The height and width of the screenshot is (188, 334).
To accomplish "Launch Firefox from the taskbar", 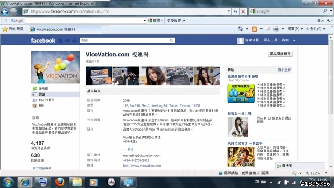I will (x=59, y=182).
